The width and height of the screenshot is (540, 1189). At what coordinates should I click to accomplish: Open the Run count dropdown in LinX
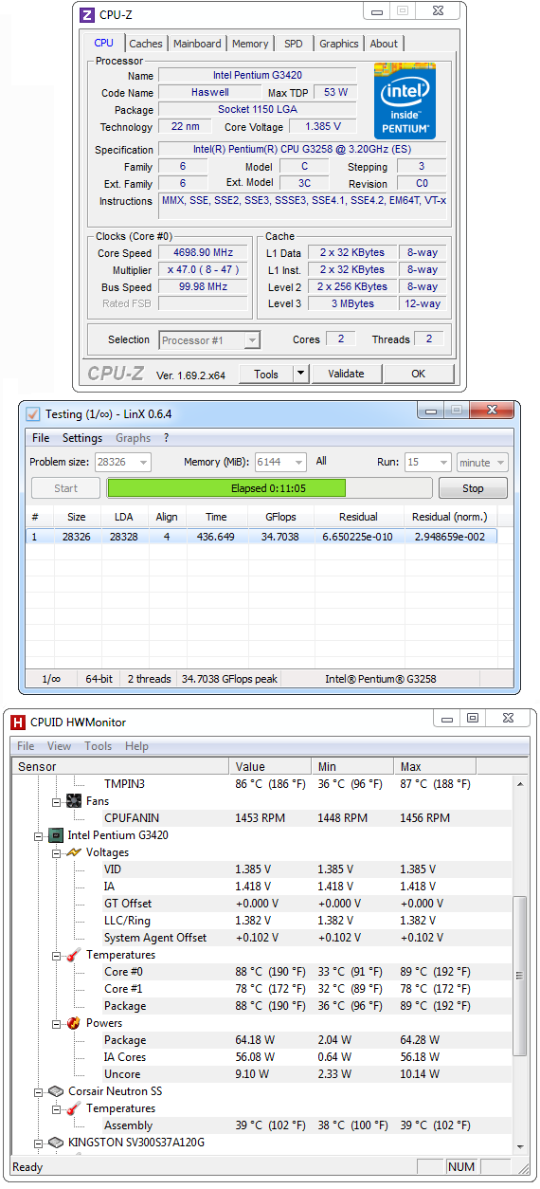442,463
